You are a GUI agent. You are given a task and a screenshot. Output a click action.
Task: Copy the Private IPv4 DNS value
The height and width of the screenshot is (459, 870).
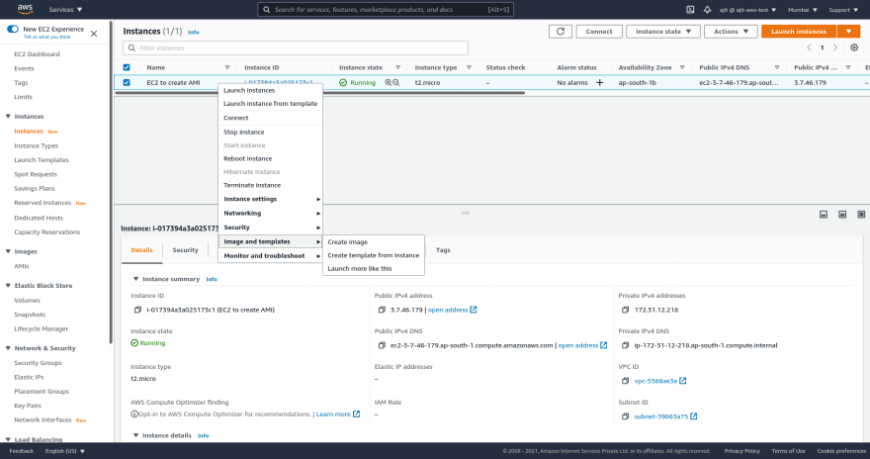[625, 345]
